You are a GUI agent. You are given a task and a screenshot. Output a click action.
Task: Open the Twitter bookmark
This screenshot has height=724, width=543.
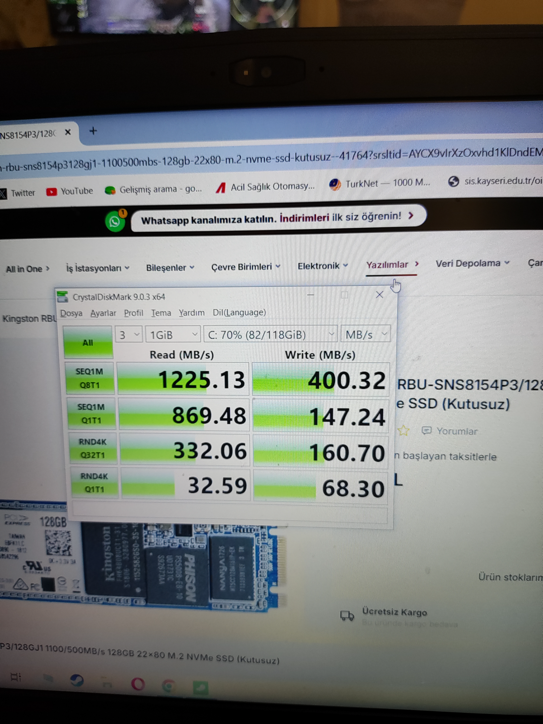pyautogui.click(x=17, y=193)
